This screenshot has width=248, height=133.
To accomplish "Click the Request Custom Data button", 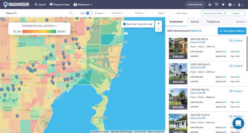I will coord(212,13).
